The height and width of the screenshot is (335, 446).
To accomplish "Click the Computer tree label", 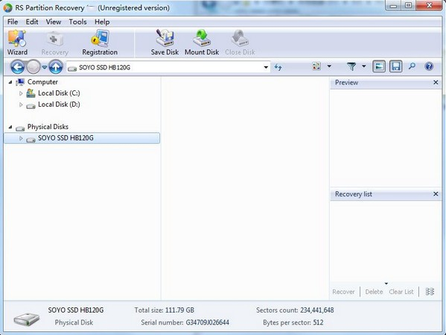I will coord(42,82).
